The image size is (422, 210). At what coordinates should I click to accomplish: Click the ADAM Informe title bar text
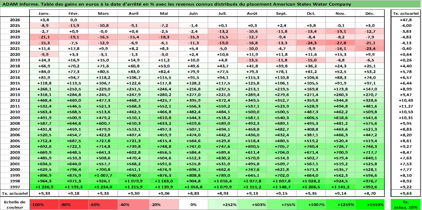(177, 4)
